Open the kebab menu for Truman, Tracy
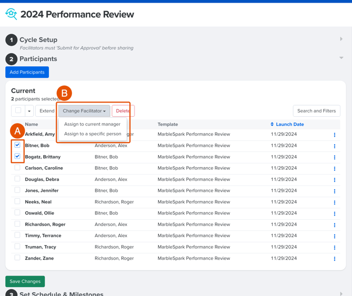Screen dimensions: 352x296 [334, 247]
